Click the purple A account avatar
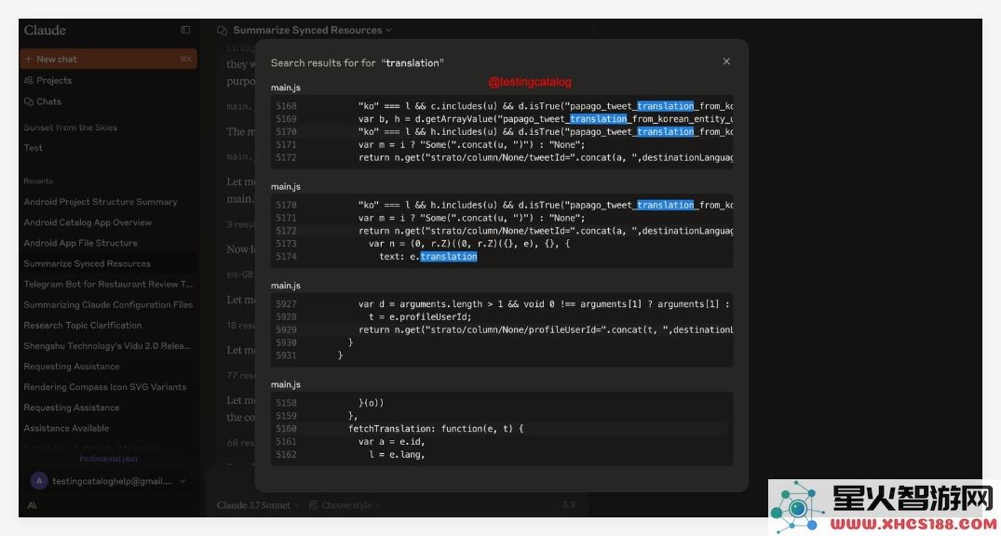The width and height of the screenshot is (1001, 536). (x=39, y=481)
